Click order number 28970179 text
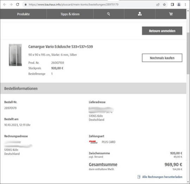190x184 pixels. [11, 108]
